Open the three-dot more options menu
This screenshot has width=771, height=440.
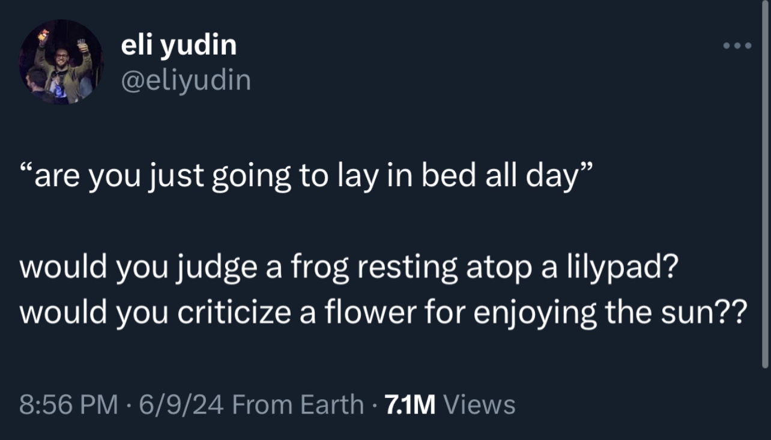point(737,46)
